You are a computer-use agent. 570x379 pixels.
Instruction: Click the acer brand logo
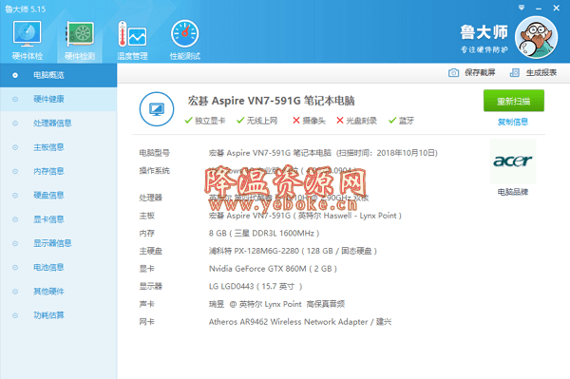(513, 161)
